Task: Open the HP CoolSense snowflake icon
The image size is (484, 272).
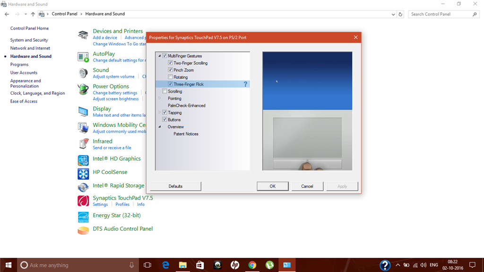Action: [83, 174]
